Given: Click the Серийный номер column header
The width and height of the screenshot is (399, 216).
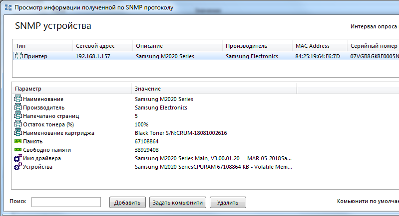Looking at the screenshot, I should click(374, 46).
